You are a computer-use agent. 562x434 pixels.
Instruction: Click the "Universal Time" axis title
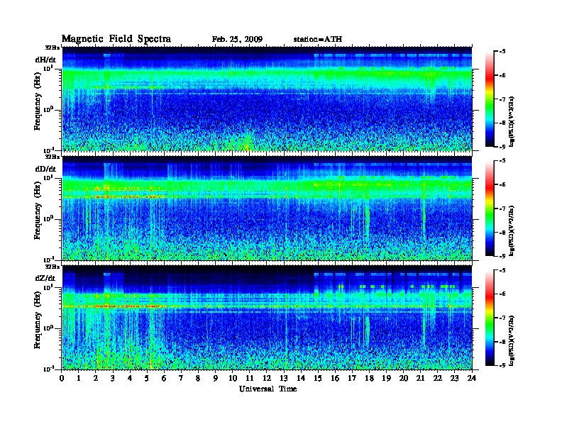268,389
